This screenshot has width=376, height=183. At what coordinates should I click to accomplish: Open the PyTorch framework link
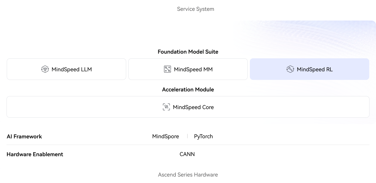[x=203, y=136]
